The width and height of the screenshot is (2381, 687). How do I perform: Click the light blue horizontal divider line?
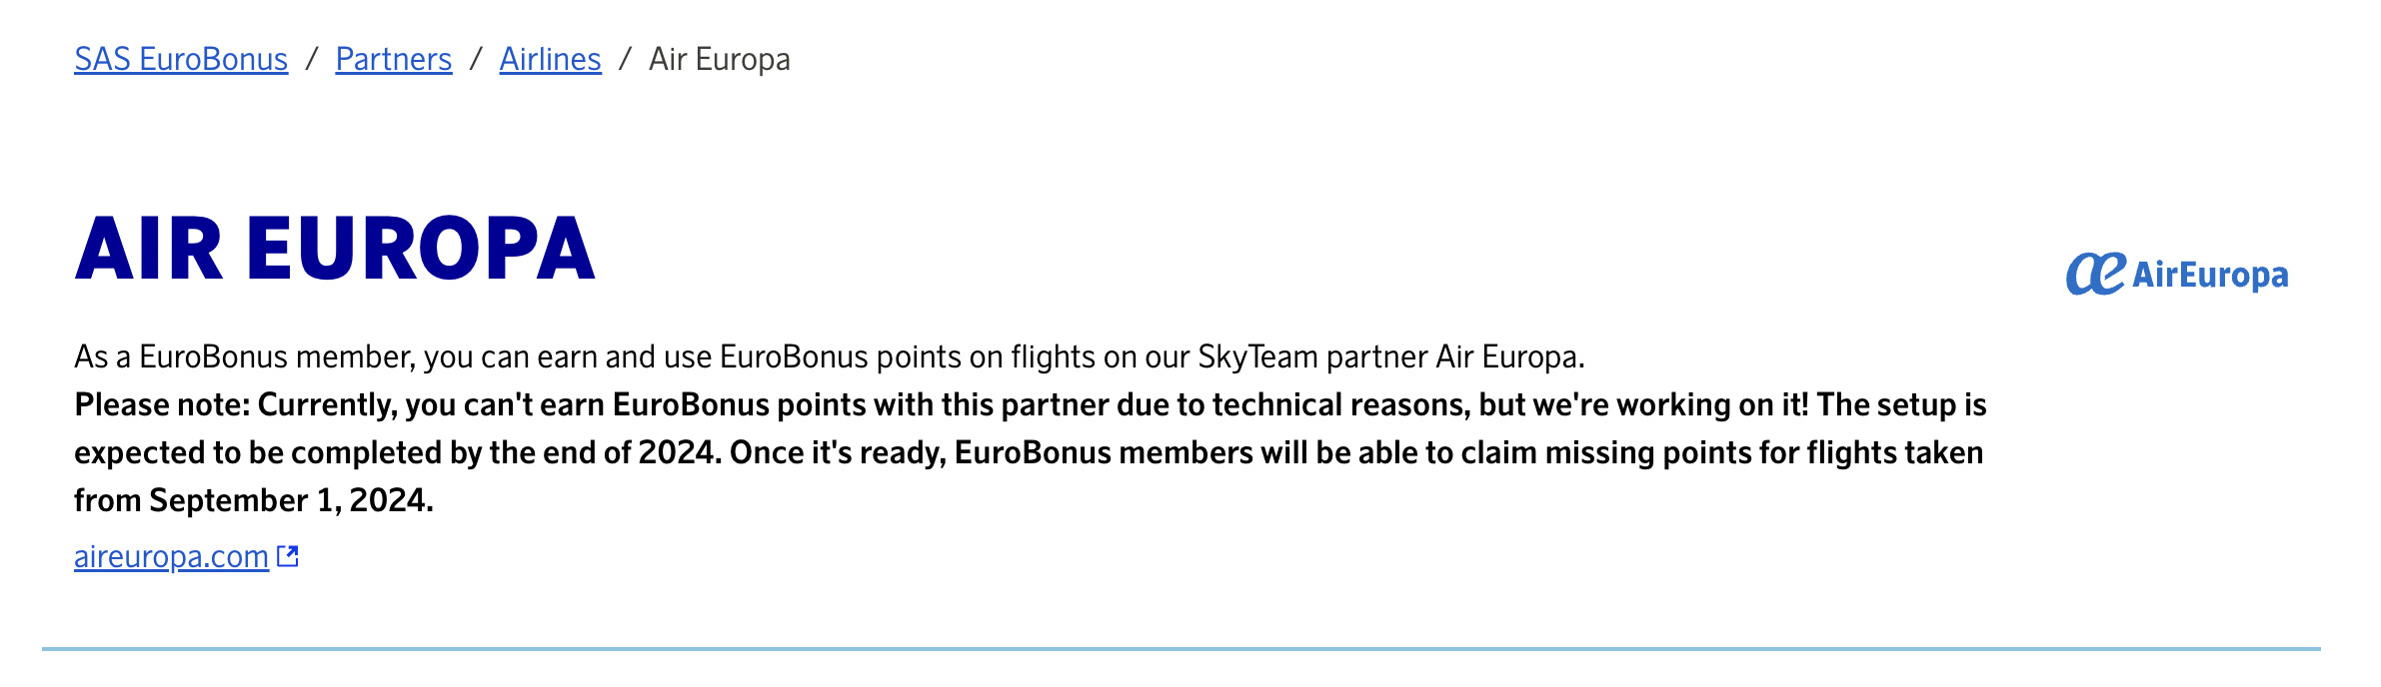[x=1181, y=649]
